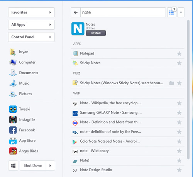
Task: Click the Sticky Notes searchconnector file icon
Action: [75, 83]
